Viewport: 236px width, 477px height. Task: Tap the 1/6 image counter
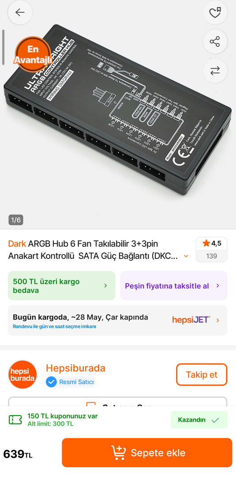[16, 220]
